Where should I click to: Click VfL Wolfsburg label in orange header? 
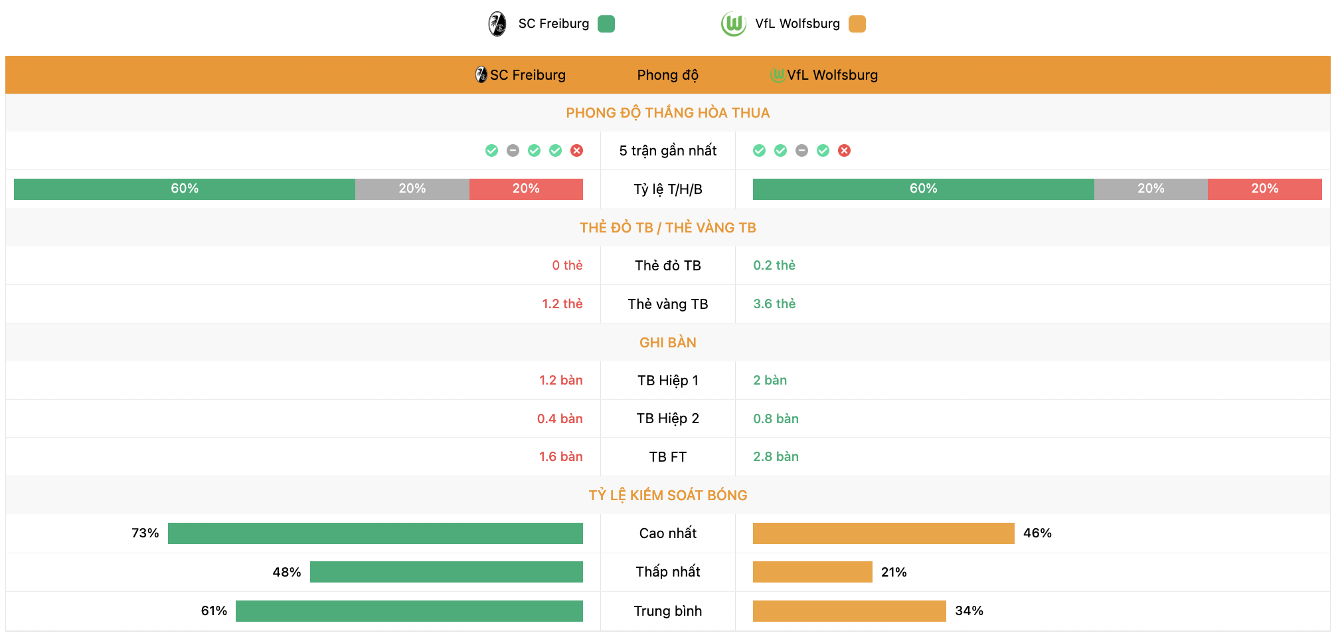coord(833,75)
